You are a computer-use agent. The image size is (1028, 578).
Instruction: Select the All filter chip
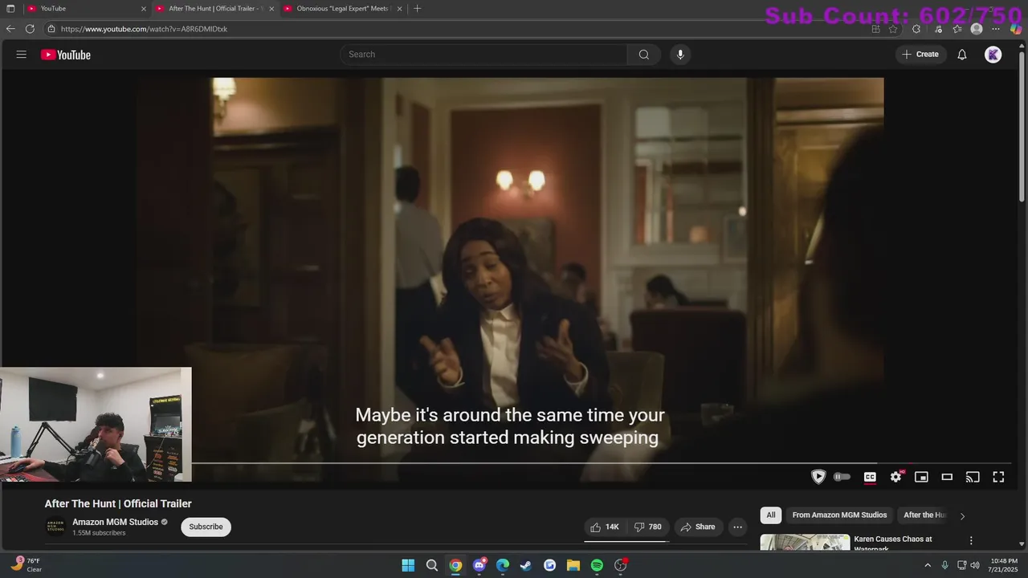pos(770,515)
